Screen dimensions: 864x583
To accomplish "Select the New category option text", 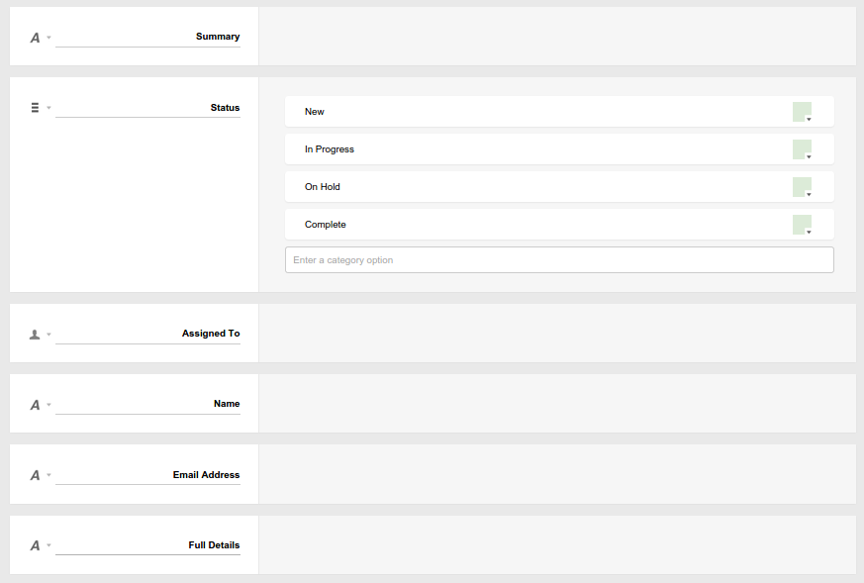I will coord(314,111).
